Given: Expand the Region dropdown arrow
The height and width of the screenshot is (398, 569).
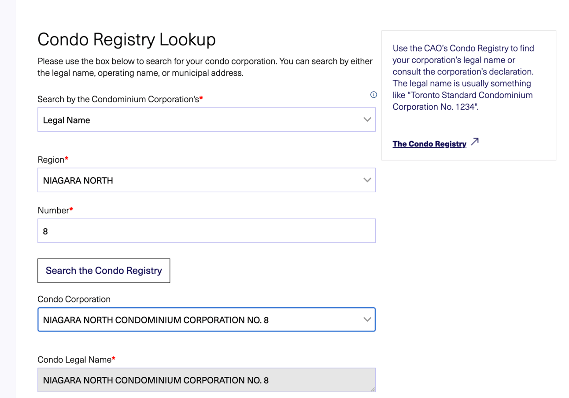Looking at the screenshot, I should tap(367, 180).
